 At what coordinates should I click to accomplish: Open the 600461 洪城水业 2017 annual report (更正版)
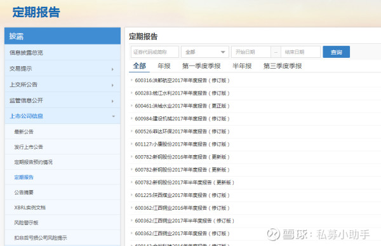[182, 106]
